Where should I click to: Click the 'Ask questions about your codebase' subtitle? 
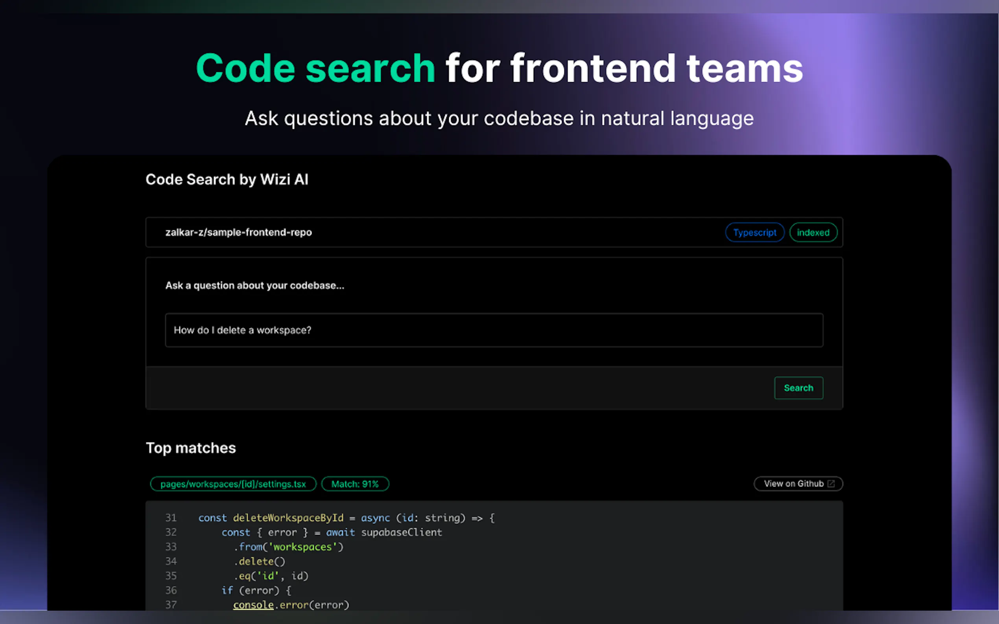click(499, 118)
